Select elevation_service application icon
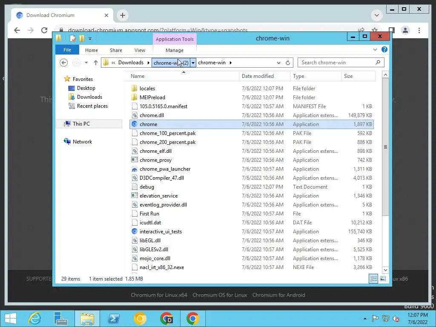The image size is (436, 327). [134, 196]
